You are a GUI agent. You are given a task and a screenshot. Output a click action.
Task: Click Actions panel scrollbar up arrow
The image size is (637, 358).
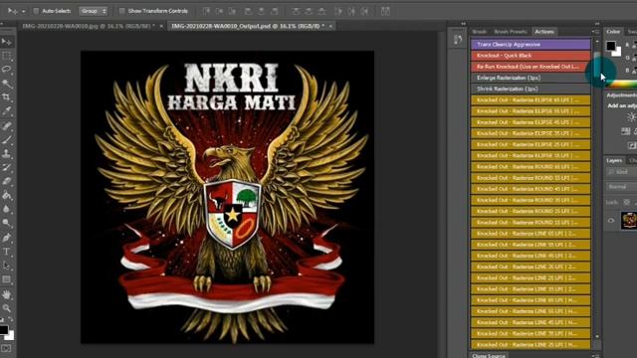click(597, 42)
